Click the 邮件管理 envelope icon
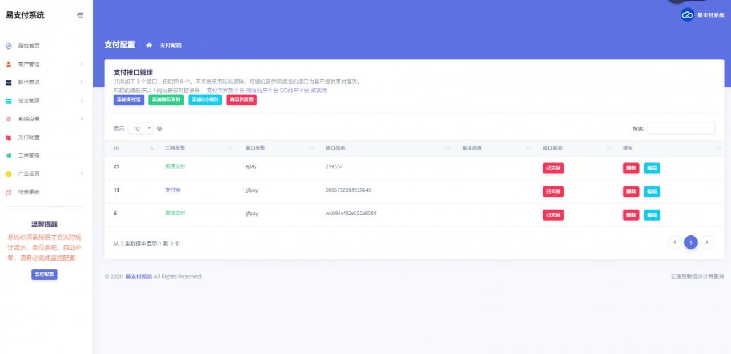The image size is (731, 354). coord(9,83)
